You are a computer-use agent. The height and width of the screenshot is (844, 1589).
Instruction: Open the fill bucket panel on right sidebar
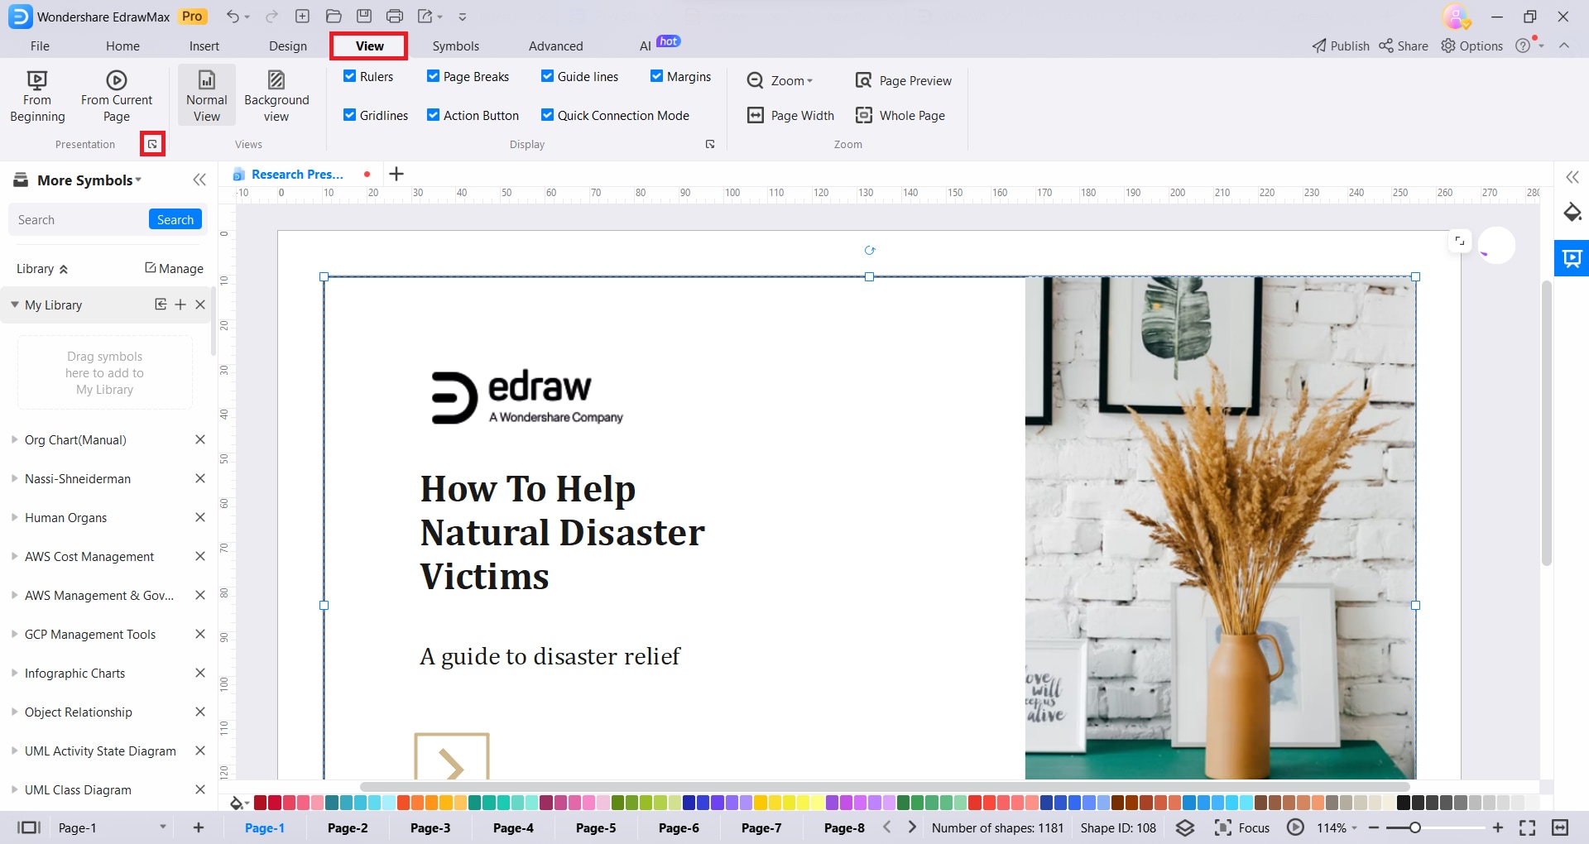pos(1572,212)
